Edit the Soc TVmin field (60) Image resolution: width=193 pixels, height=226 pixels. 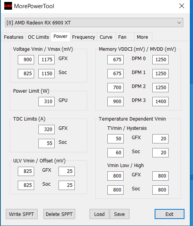[115, 153]
